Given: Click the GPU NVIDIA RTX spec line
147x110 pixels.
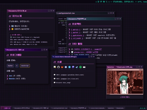Looking at the screenshot, I should click(23, 45).
